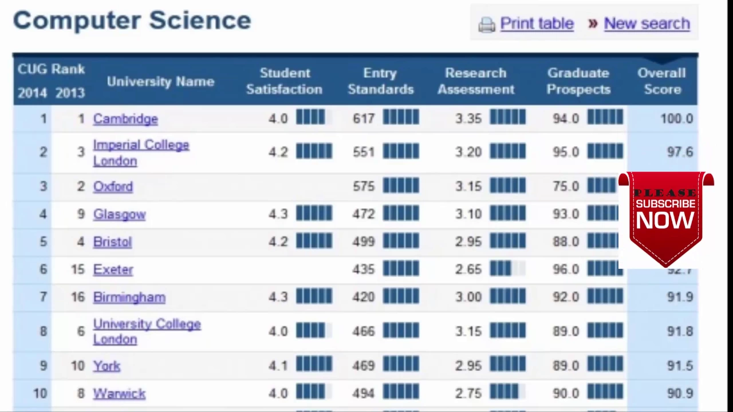Viewport: 733px width, 412px height.
Task: Click Cambridge's entry standards value 617
Action: click(x=364, y=118)
